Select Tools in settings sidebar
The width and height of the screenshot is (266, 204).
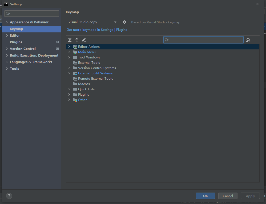pos(32,69)
